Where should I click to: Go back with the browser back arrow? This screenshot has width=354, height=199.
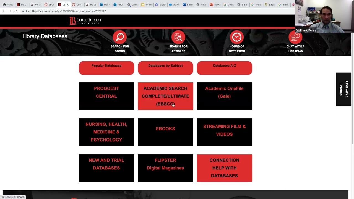pyautogui.click(x=4, y=11)
